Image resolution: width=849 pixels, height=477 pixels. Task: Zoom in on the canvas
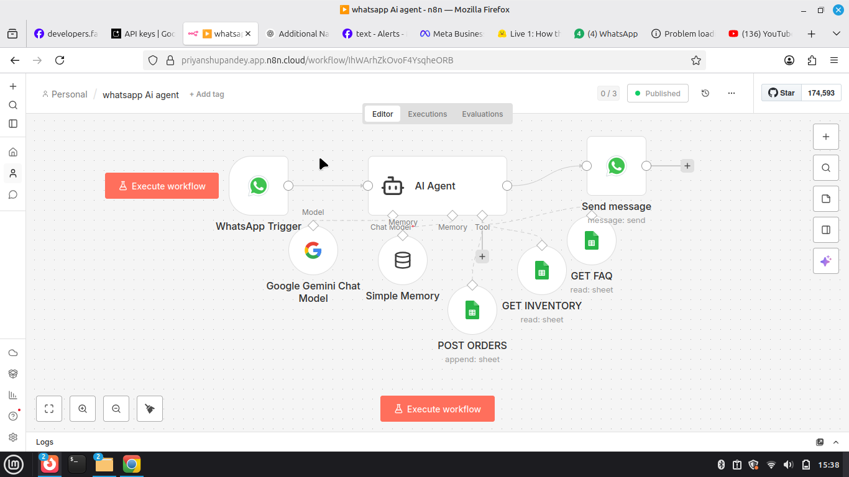point(83,409)
